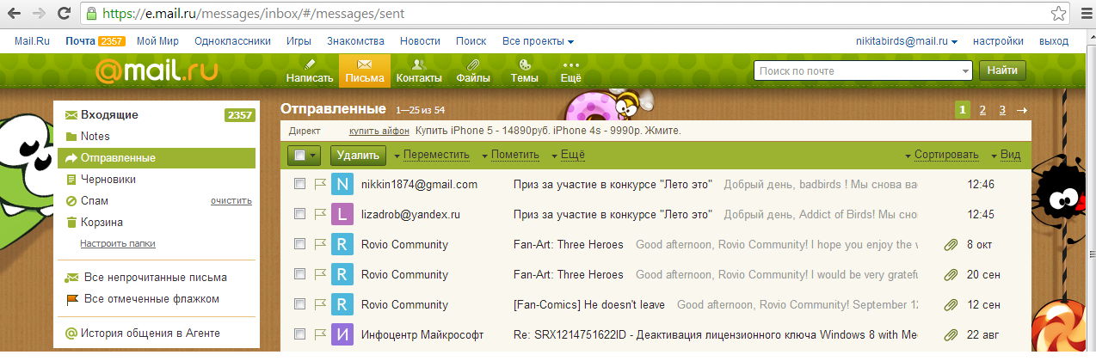Tick checkbox for Инфоцентр Майкрософт message
This screenshot has height=361, width=1096.
pyautogui.click(x=299, y=334)
